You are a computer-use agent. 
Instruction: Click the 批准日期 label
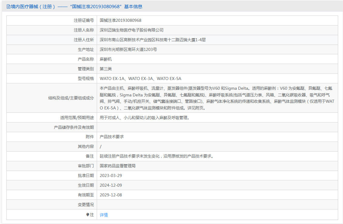click(86, 176)
